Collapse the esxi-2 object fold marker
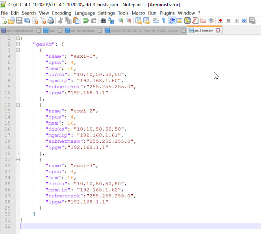Screen dimensions: 261x234 (18, 105)
